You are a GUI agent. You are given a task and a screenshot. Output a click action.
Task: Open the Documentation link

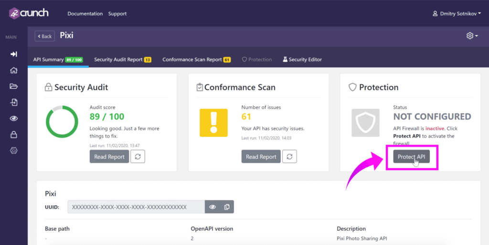[85, 14]
